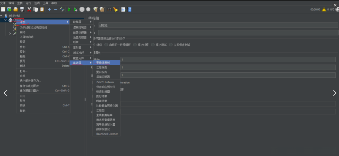Click the Copy toolbar icon
This screenshot has height=156, width=339.
point(36,9)
